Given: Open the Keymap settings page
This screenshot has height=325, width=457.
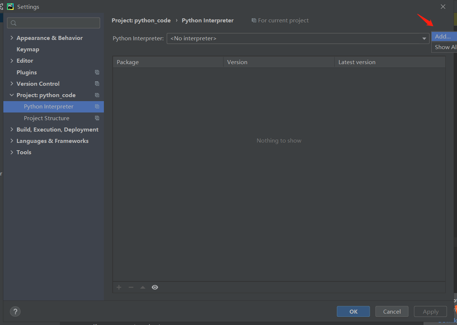Looking at the screenshot, I should tap(28, 49).
